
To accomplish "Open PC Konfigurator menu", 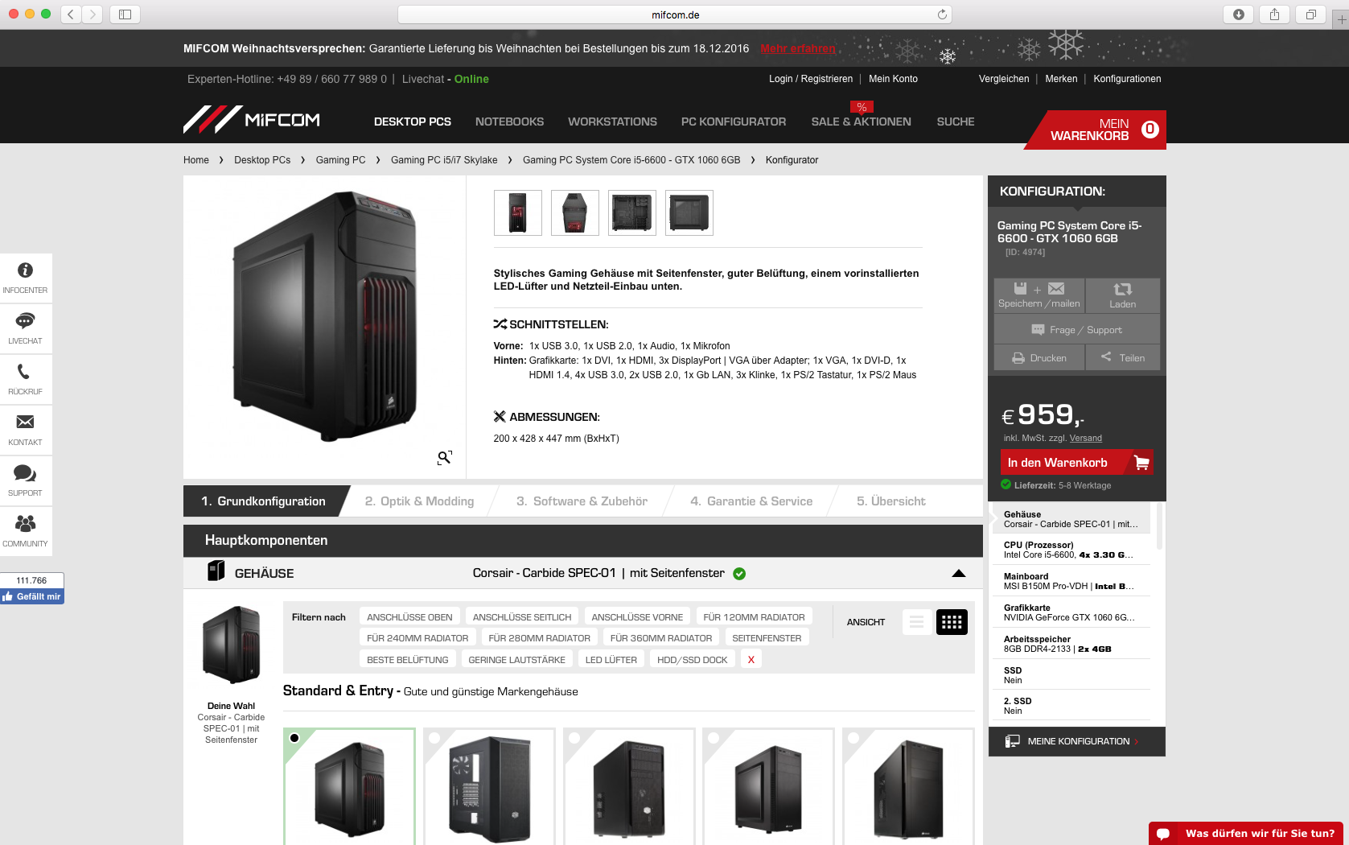I will [x=734, y=122].
